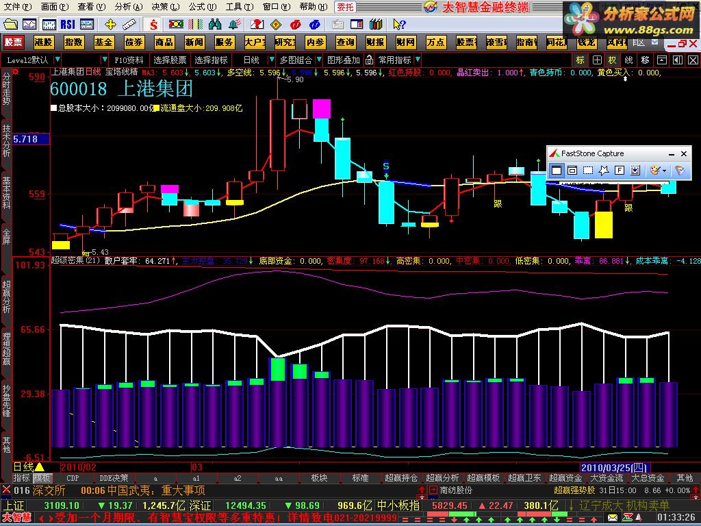Click FastStone capture rectangular region icon
The height and width of the screenshot is (526, 701).
(588, 171)
